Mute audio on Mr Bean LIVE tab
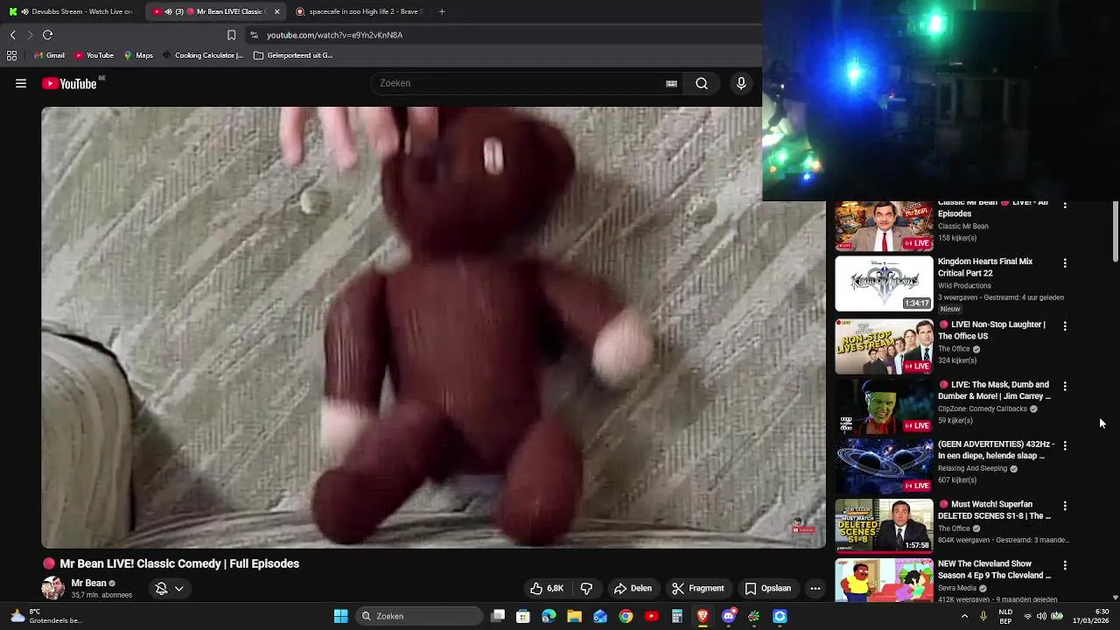 tap(168, 11)
